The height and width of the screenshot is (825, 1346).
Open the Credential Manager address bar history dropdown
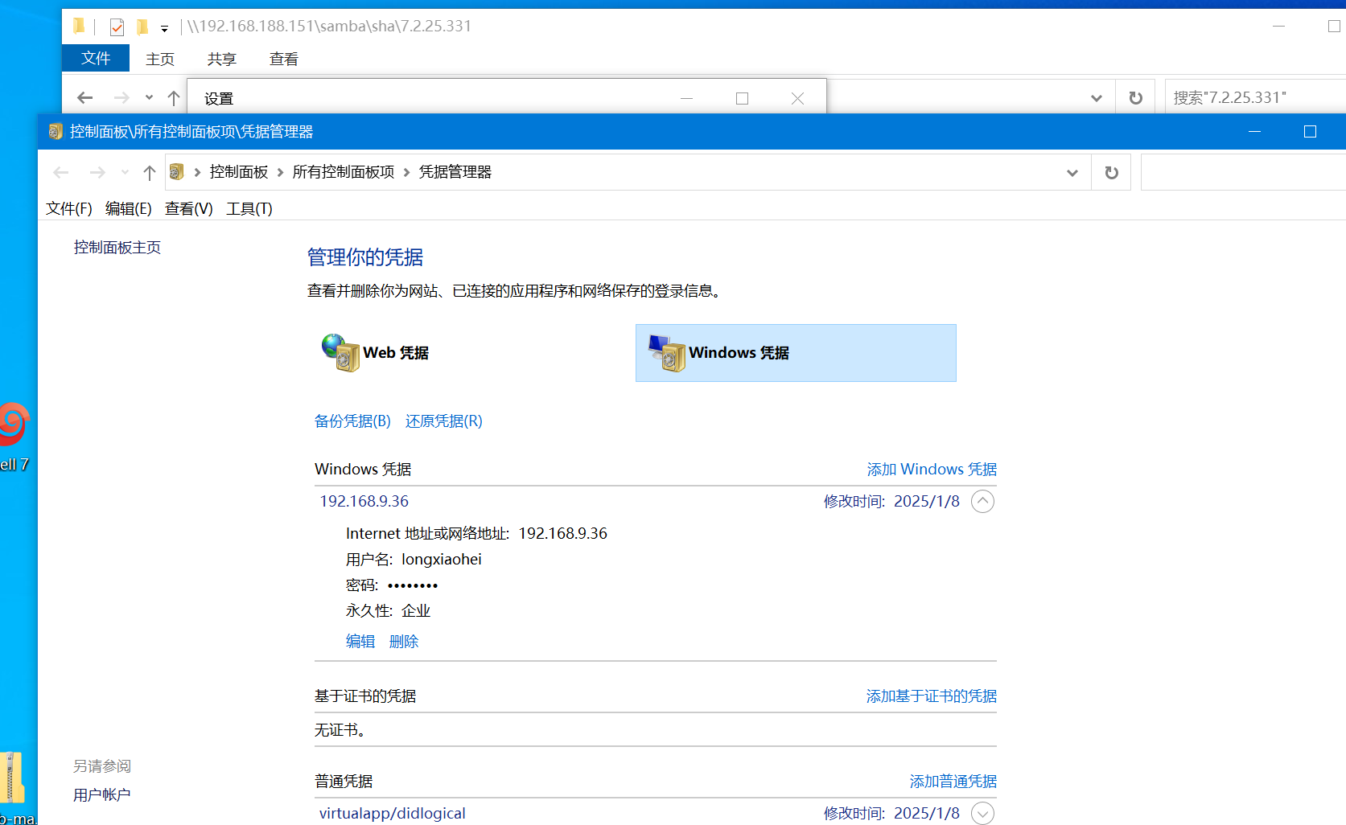1072,172
